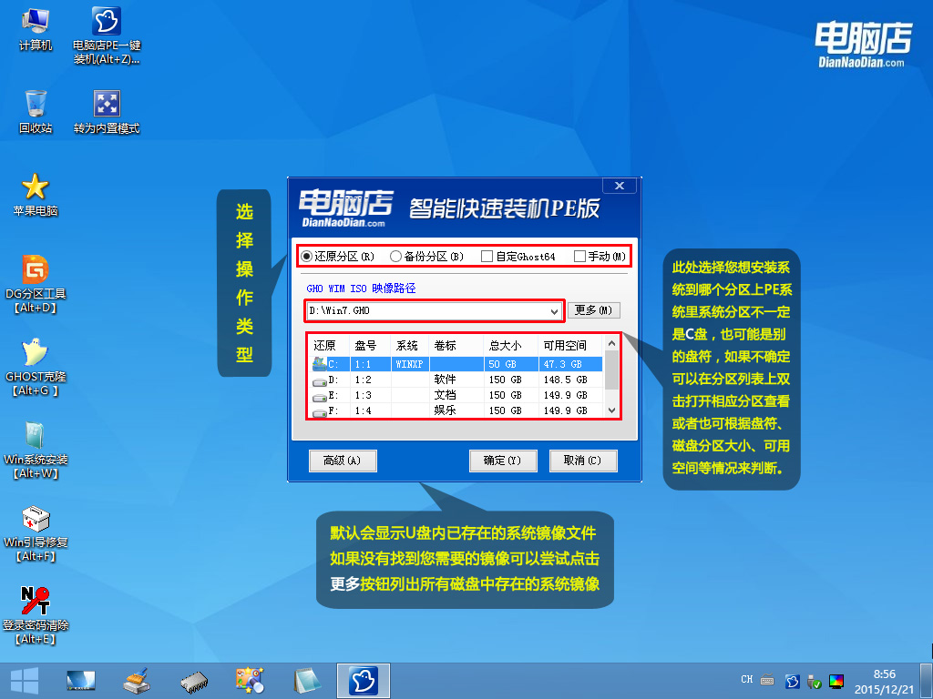Screen dimensions: 933x699
Task: Click the active ghost installer taskbar button
Action: pyautogui.click(x=363, y=681)
